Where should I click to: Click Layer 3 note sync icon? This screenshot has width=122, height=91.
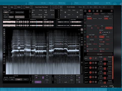[105, 69]
